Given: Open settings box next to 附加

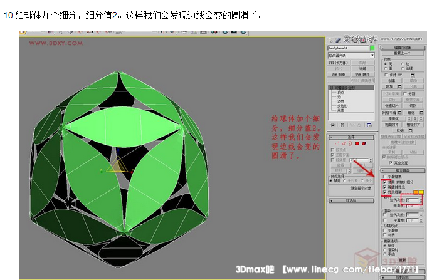Looking at the screenshot, I should click(399, 86).
